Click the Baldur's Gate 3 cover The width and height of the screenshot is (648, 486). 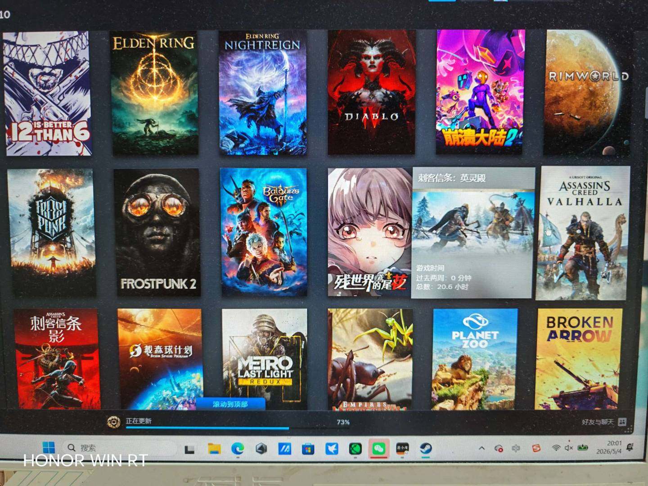tap(264, 233)
